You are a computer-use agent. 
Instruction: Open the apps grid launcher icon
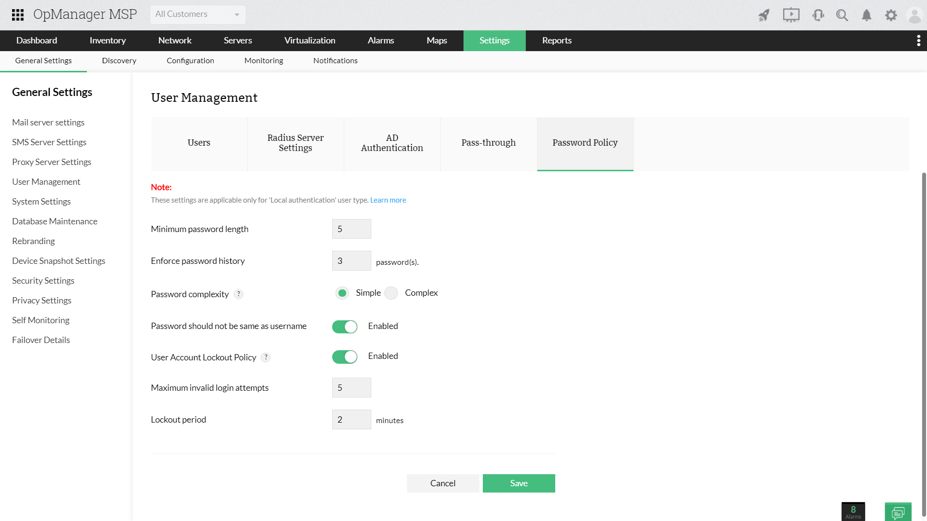[18, 14]
